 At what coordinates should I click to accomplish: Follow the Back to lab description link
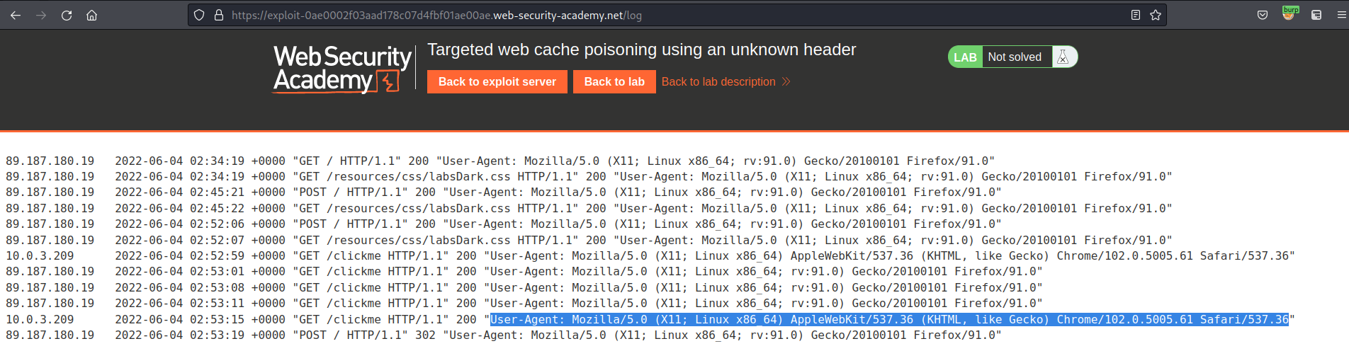[x=718, y=82]
